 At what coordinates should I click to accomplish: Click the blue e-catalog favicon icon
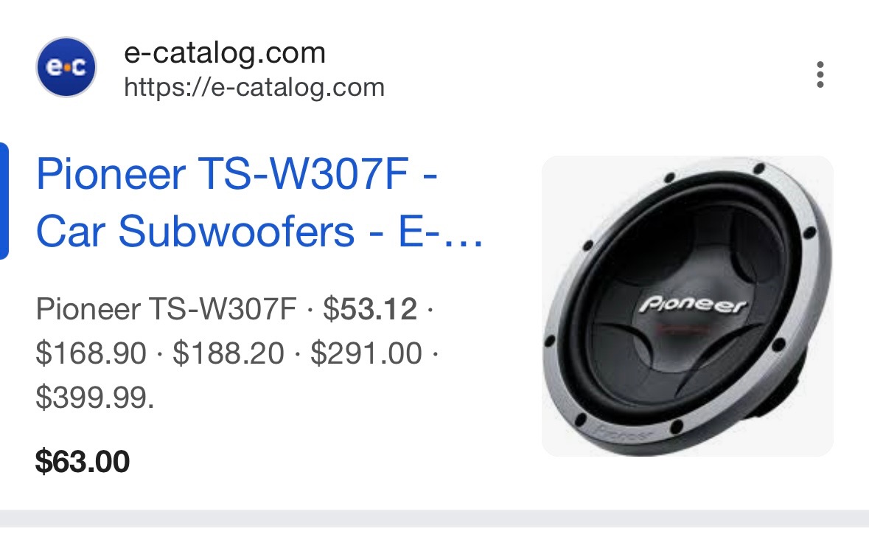(66, 67)
